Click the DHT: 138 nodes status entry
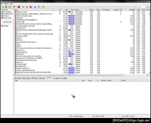The width and height of the screenshot is (151, 123). pyautogui.click(x=76, y=116)
